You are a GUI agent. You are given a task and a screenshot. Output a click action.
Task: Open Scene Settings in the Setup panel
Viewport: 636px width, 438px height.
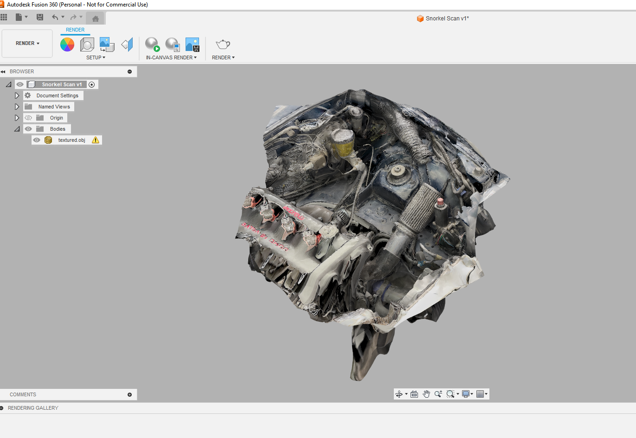(x=87, y=44)
